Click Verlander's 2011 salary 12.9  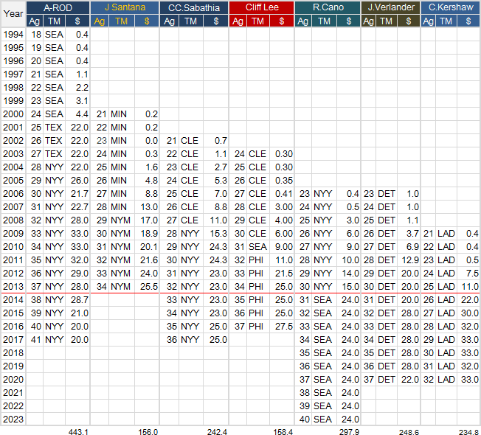pyautogui.click(x=409, y=260)
